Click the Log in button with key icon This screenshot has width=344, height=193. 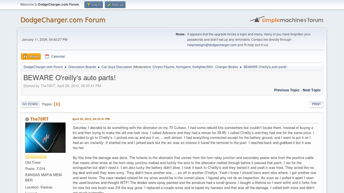[x=93, y=5]
